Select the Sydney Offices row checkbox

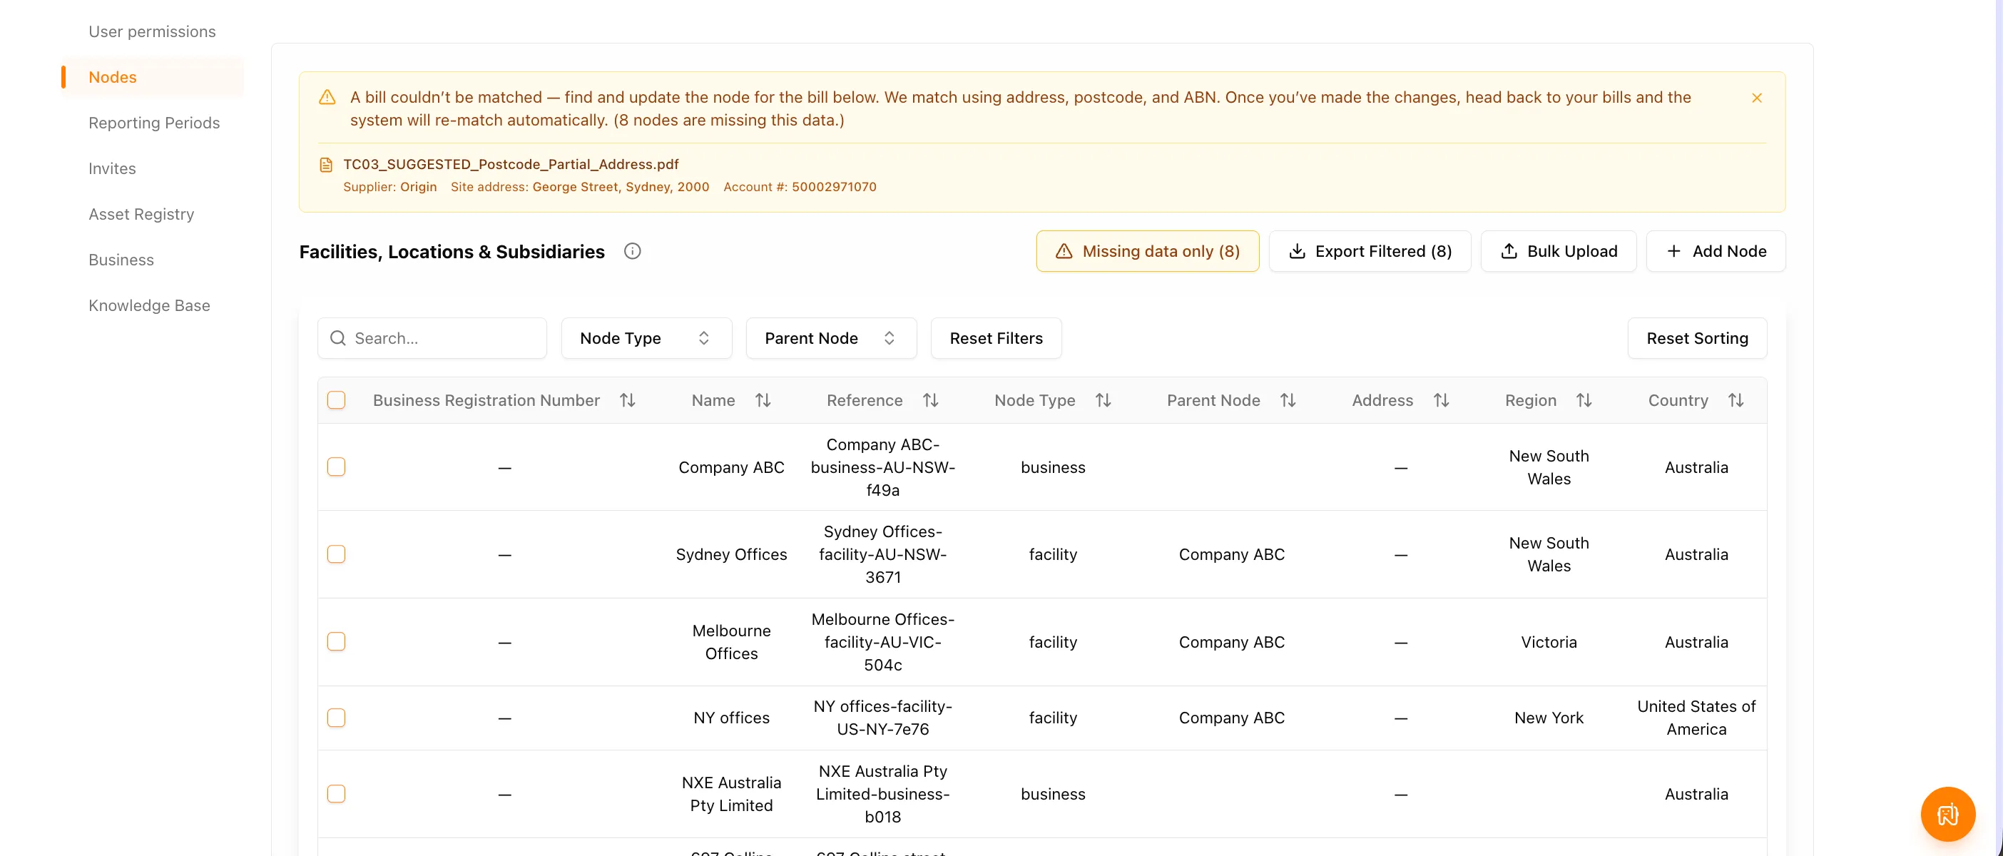point(336,554)
